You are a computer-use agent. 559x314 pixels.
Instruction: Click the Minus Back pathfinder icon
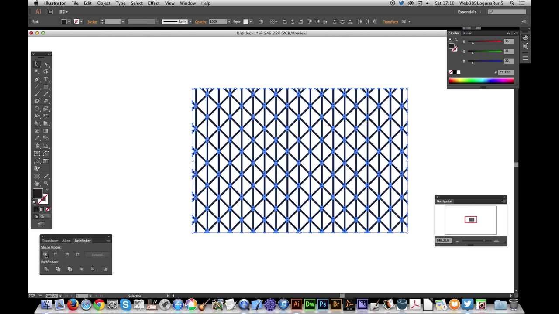point(105,270)
